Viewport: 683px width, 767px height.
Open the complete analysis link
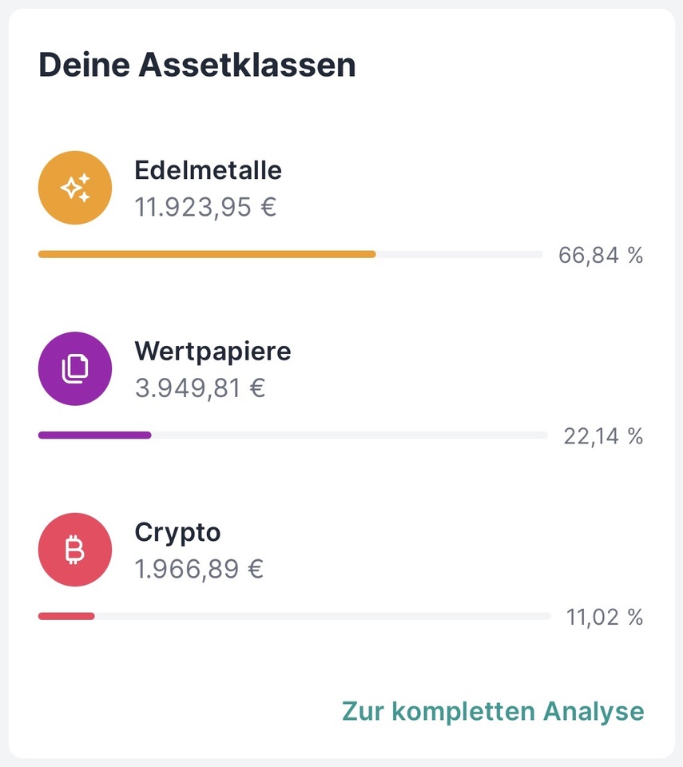pyautogui.click(x=492, y=711)
